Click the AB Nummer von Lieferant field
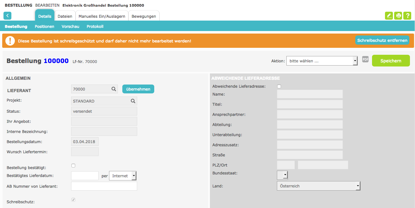The width and height of the screenshot is (415, 208). pos(104,186)
